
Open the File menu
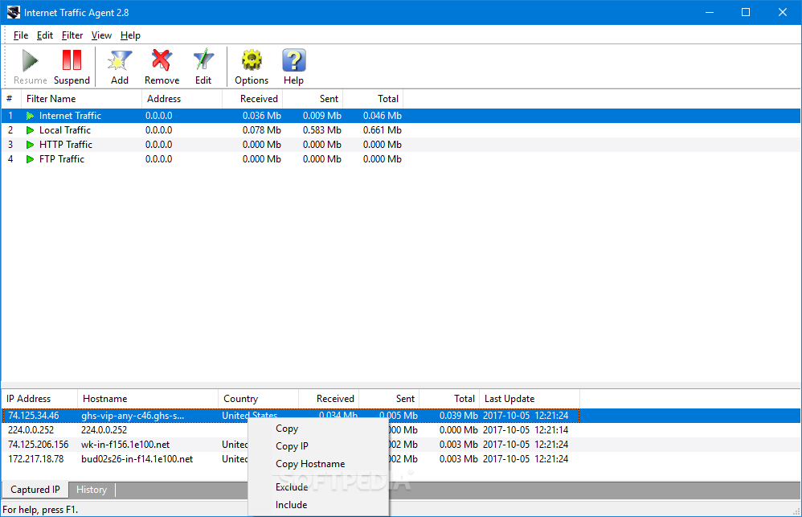click(20, 35)
